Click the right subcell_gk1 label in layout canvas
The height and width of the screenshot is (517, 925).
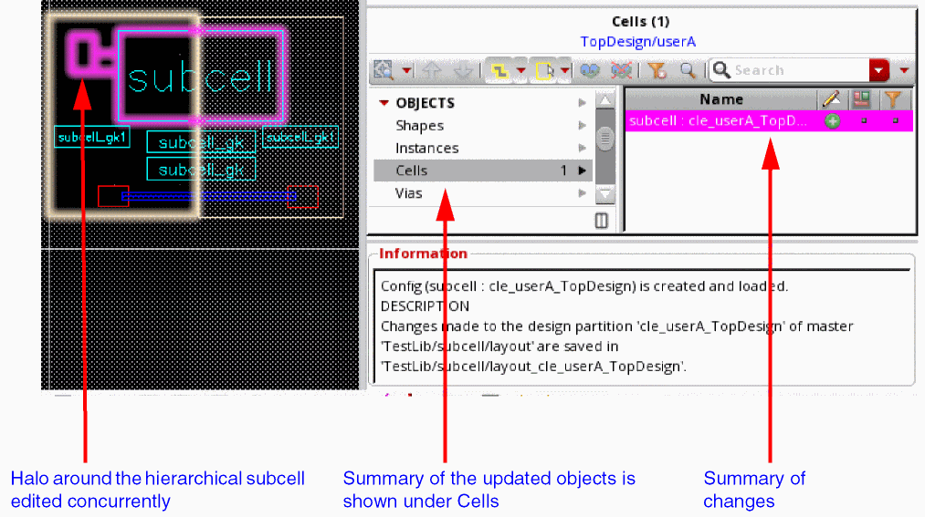click(x=300, y=137)
